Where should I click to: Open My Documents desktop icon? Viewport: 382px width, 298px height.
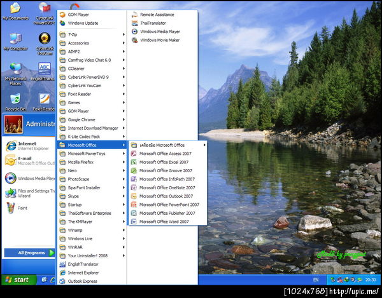coord(15,11)
